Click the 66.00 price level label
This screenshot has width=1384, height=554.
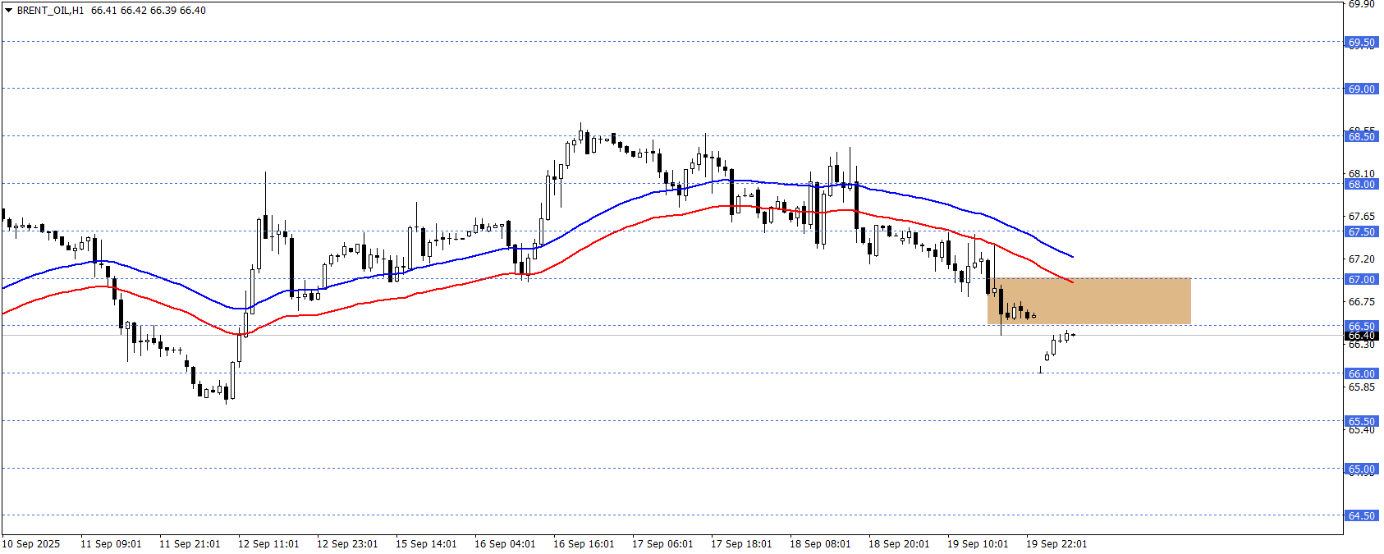coord(1361,373)
